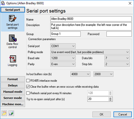Uncheck Clear the buffer when an error occurs
This screenshot has height=119, width=134.
click(x=28, y=87)
